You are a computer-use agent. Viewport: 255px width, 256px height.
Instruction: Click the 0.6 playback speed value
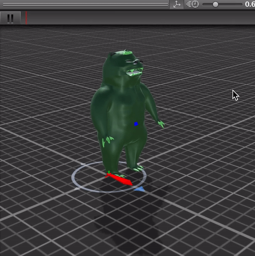(250, 4)
